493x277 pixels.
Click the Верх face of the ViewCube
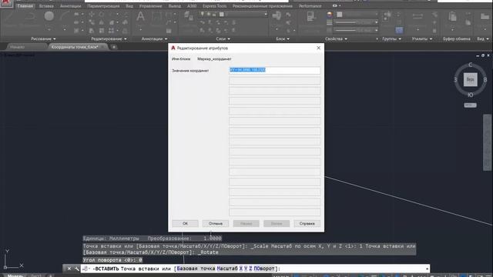[x=471, y=79]
